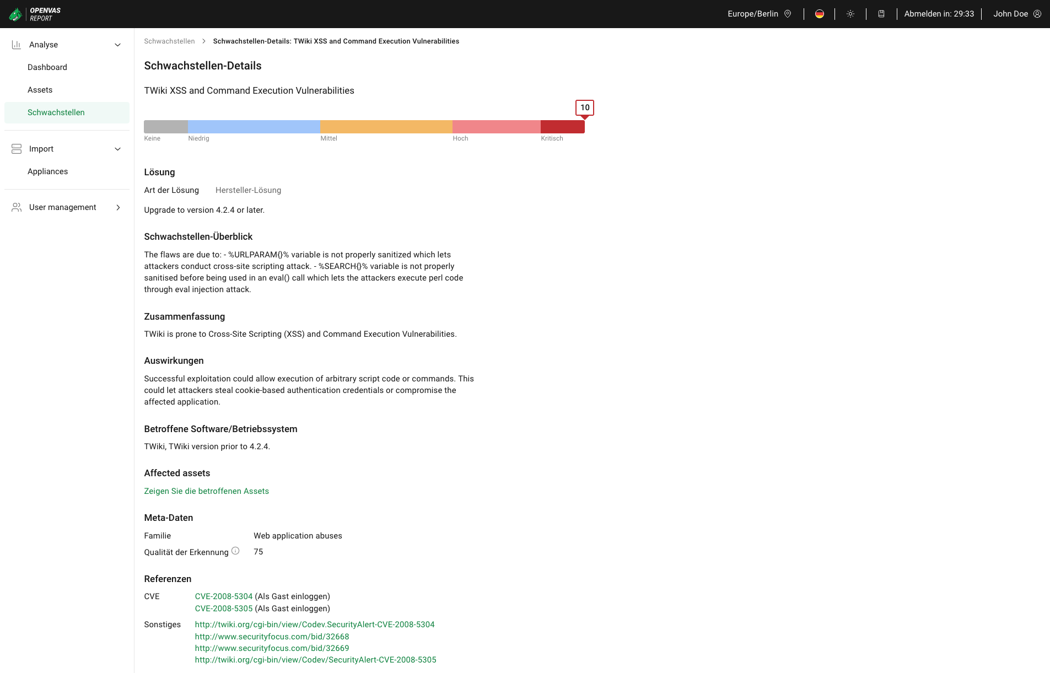Open the documentation book icon
The height and width of the screenshot is (673, 1050).
881,14
